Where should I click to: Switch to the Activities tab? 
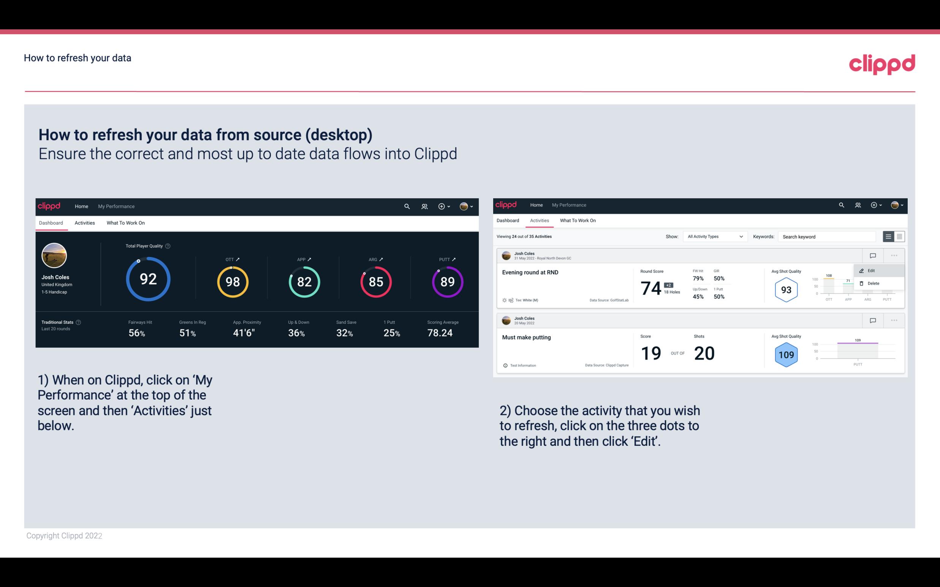[84, 222]
